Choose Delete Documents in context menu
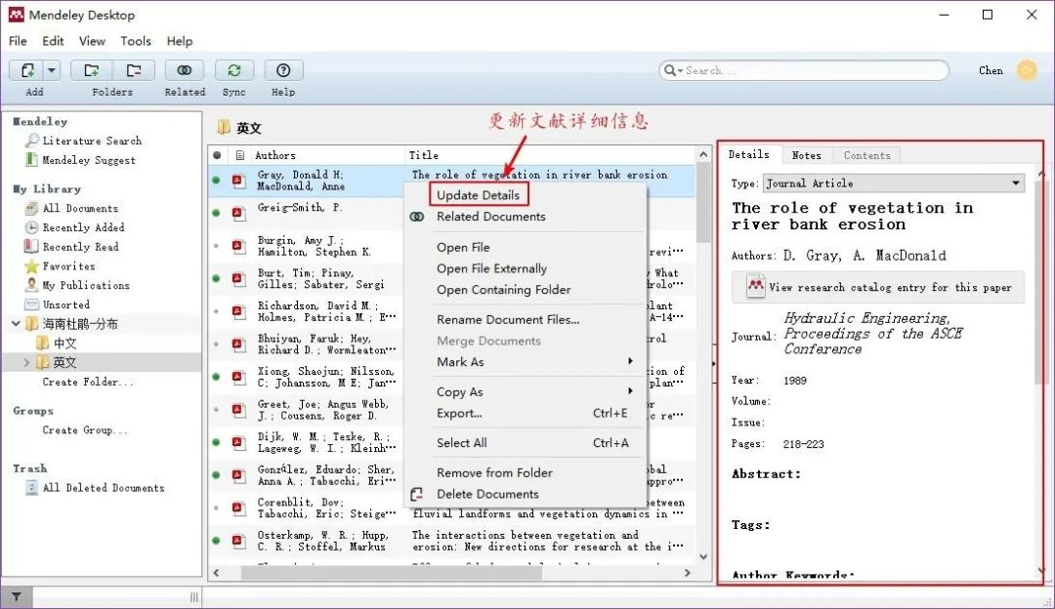The width and height of the screenshot is (1055, 609). [487, 494]
